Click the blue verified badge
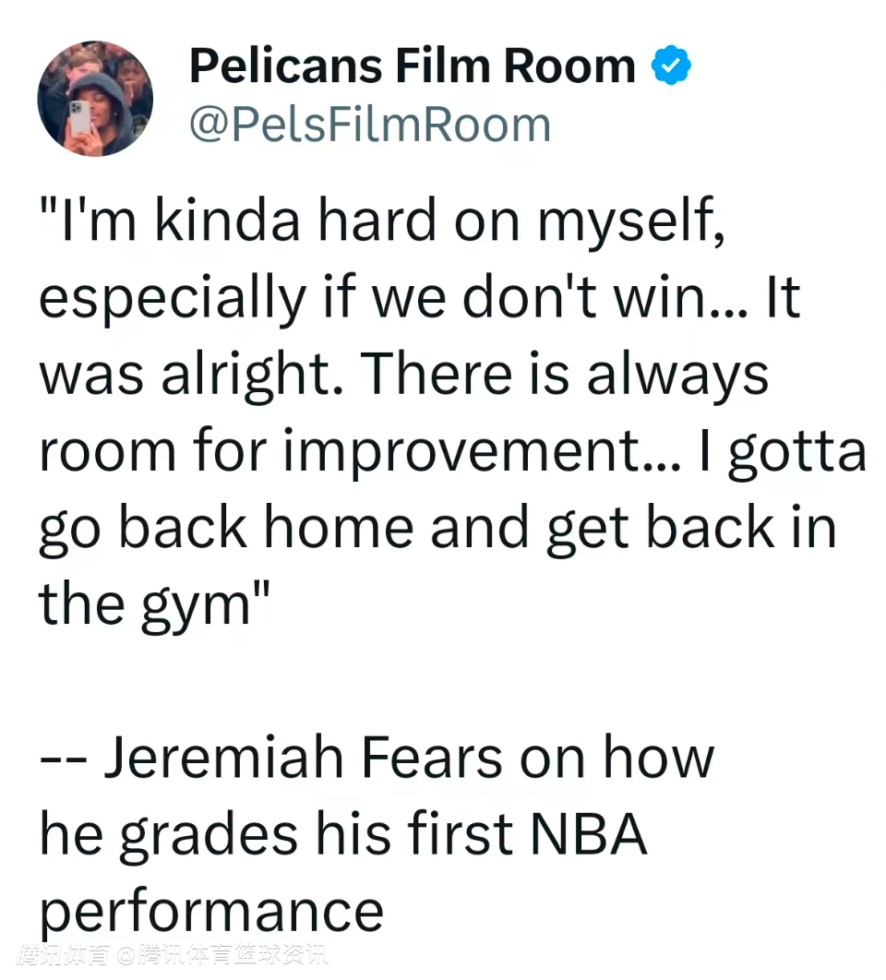Image resolution: width=886 pixels, height=980 pixels. pyautogui.click(x=672, y=66)
